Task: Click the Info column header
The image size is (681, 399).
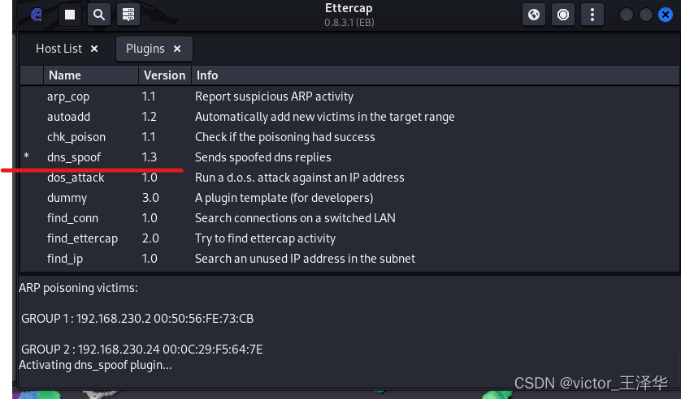Action: 207,75
